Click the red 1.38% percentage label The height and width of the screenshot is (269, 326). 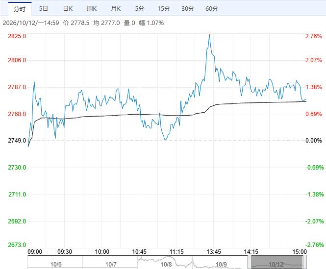click(314, 87)
